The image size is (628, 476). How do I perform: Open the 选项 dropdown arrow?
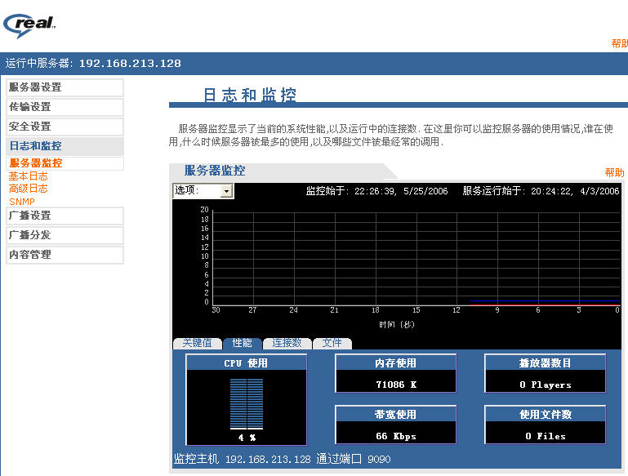point(227,191)
